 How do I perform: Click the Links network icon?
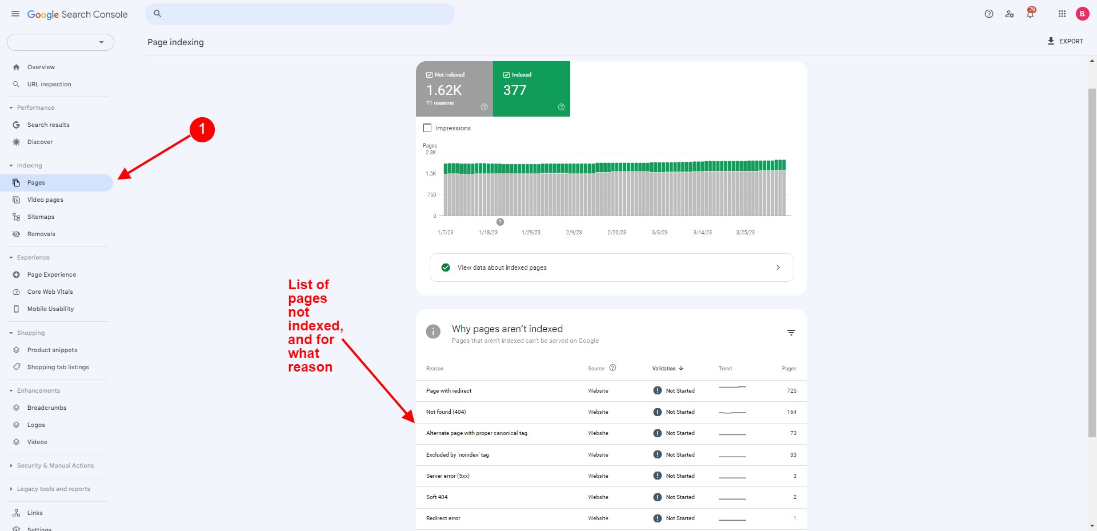point(16,513)
